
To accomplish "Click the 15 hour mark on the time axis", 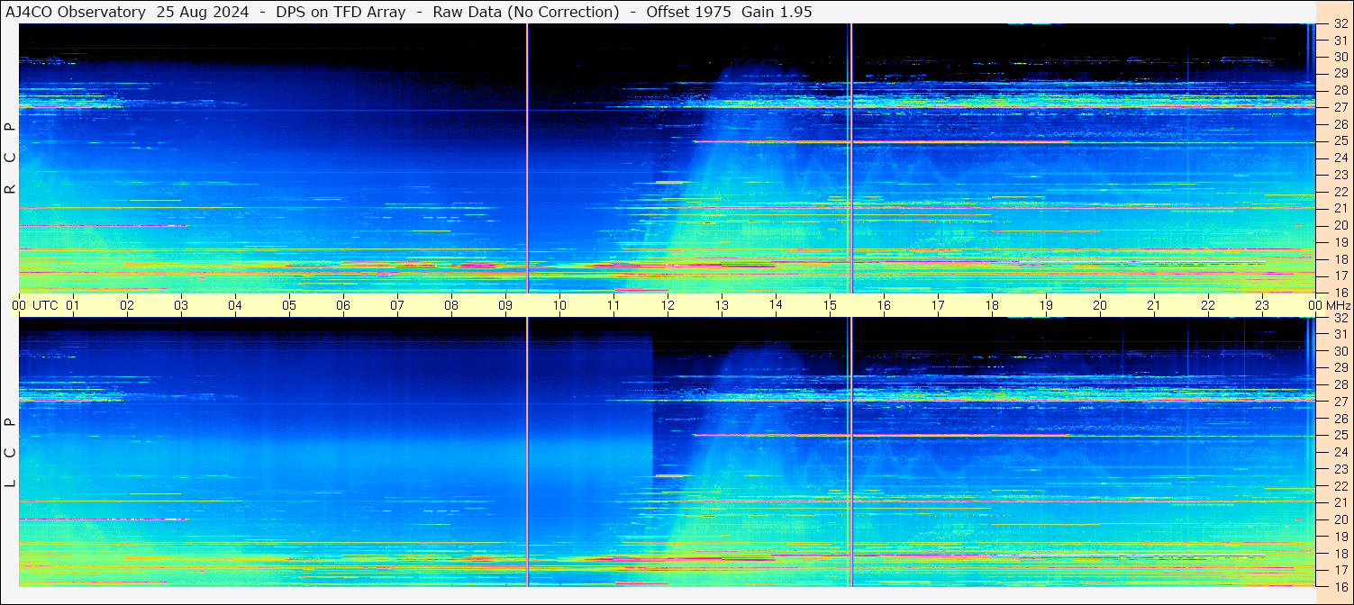I will pyautogui.click(x=830, y=305).
